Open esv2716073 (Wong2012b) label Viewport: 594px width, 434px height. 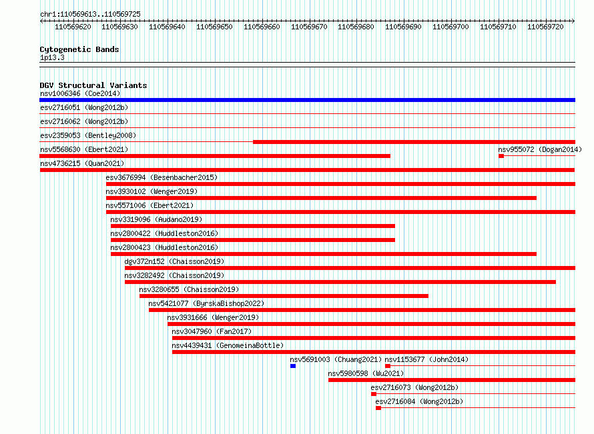click(414, 387)
